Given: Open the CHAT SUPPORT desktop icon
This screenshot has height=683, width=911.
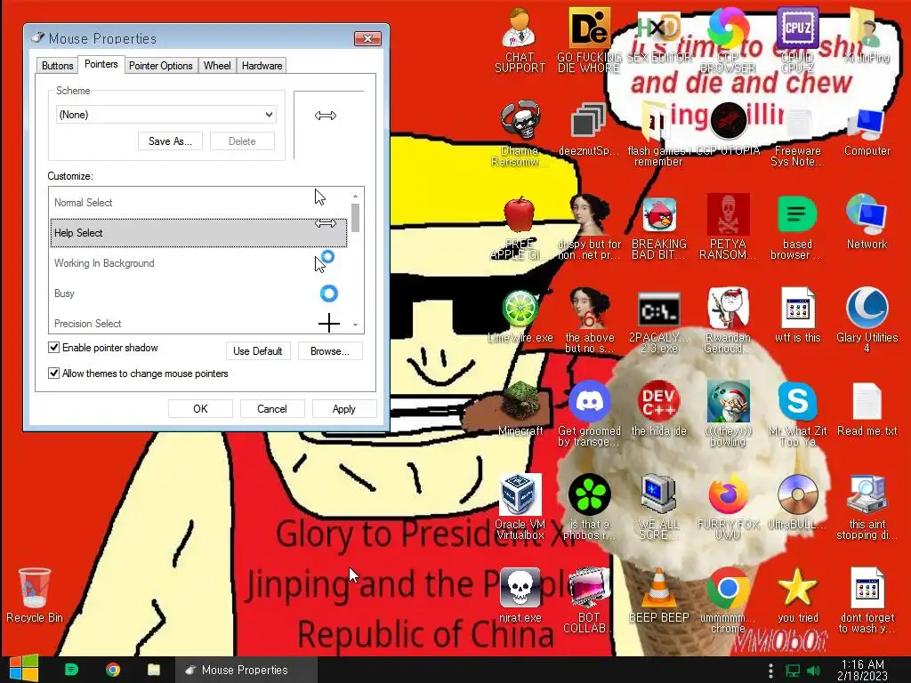Looking at the screenshot, I should coord(520,27).
